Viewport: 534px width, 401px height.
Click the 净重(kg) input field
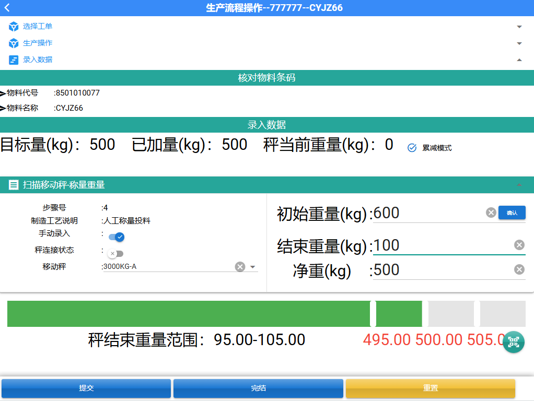[x=443, y=270]
